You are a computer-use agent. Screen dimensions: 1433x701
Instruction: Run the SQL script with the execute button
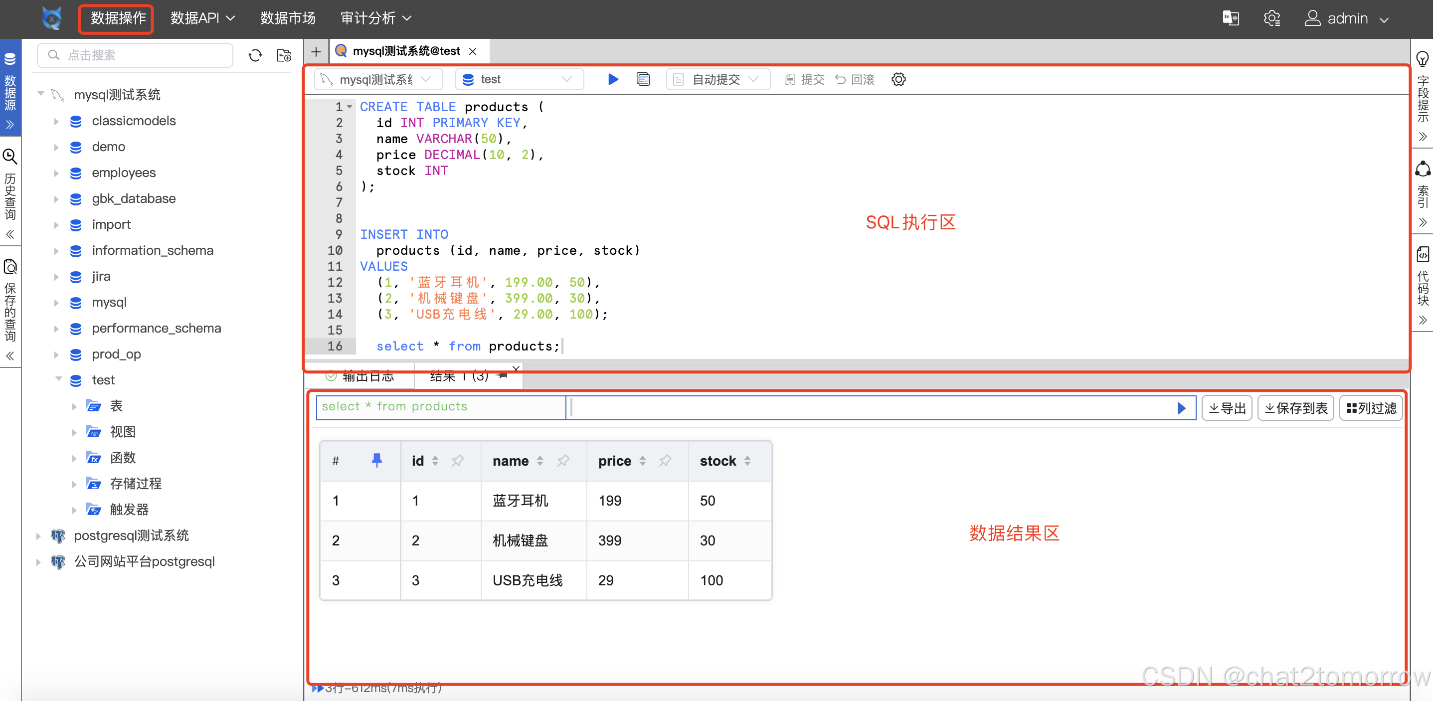(x=612, y=79)
